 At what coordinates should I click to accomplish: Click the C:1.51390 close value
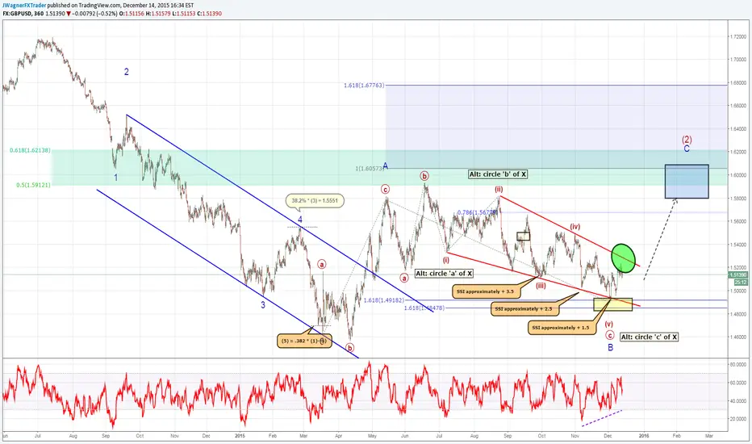210,14
